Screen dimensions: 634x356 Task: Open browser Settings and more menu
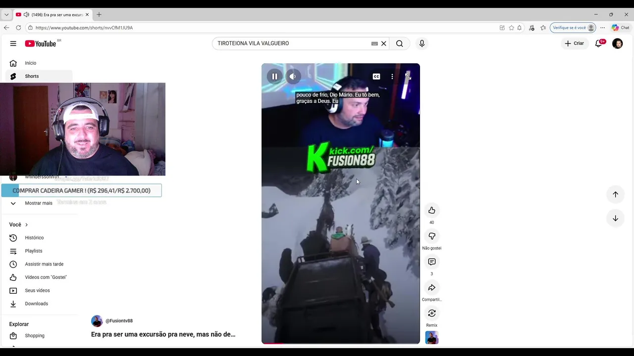(x=602, y=28)
